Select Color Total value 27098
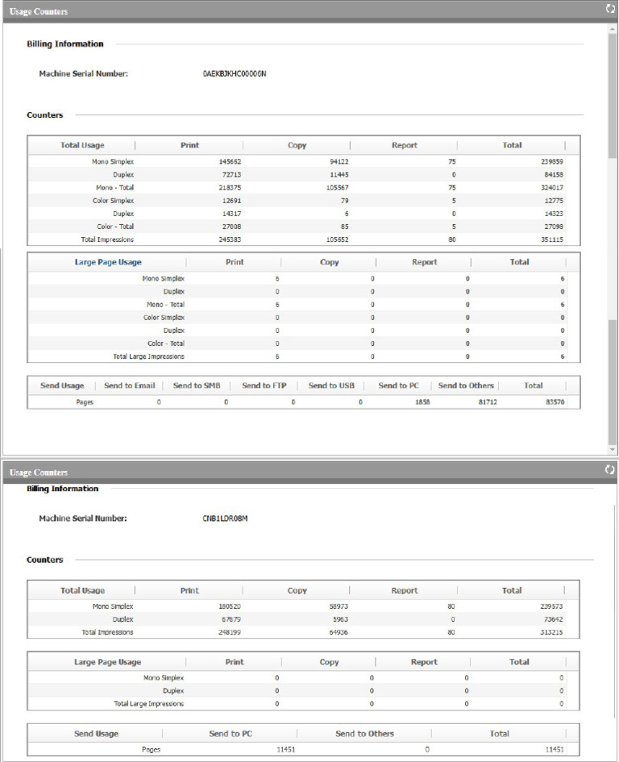The height and width of the screenshot is (762, 619). coord(554,227)
